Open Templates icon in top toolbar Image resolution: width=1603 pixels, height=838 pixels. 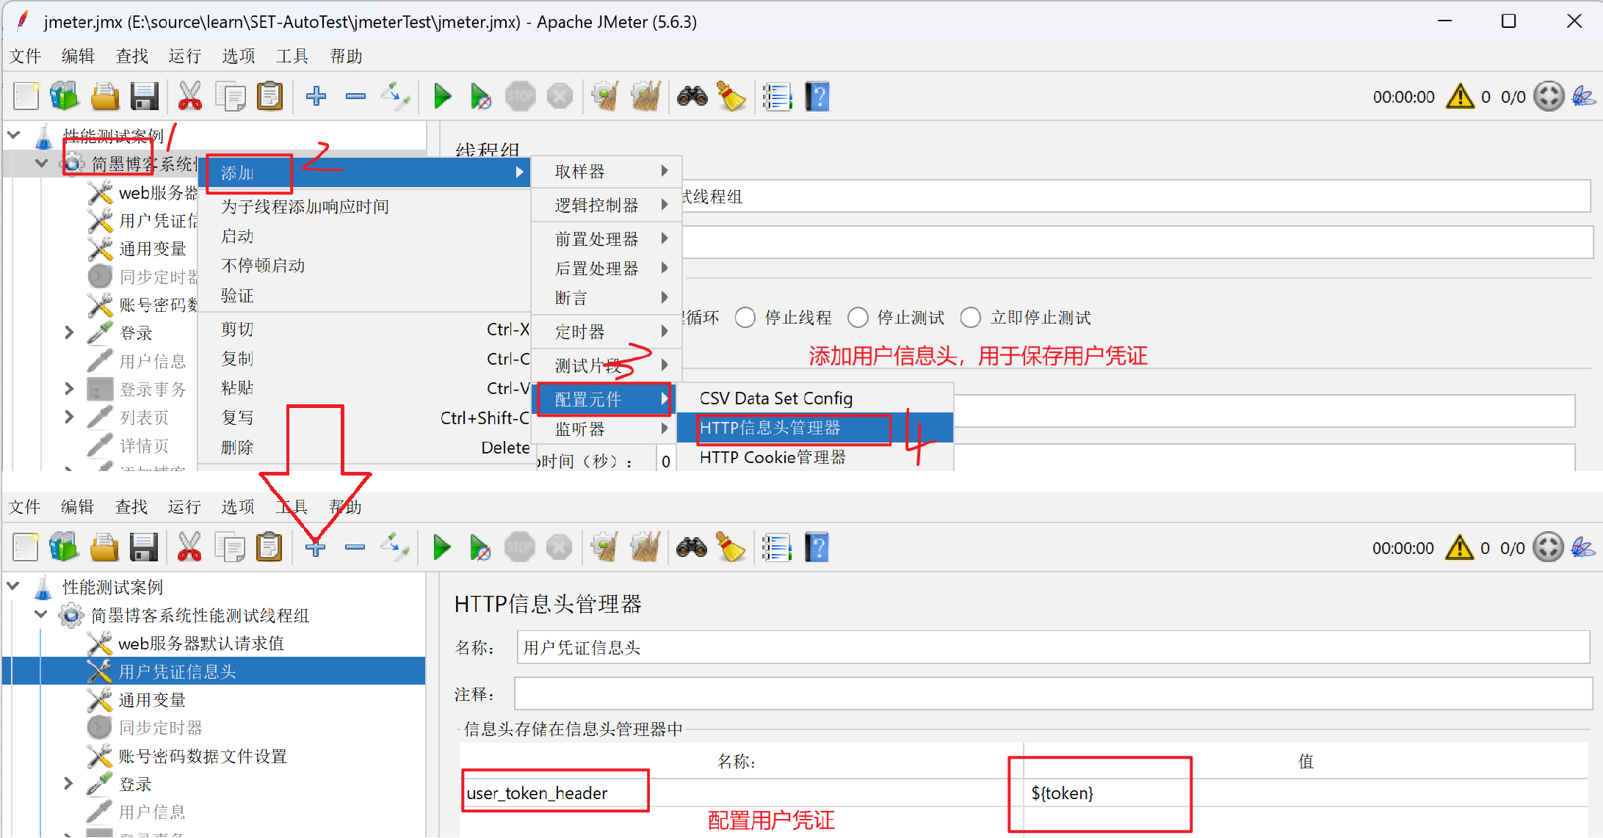(65, 96)
